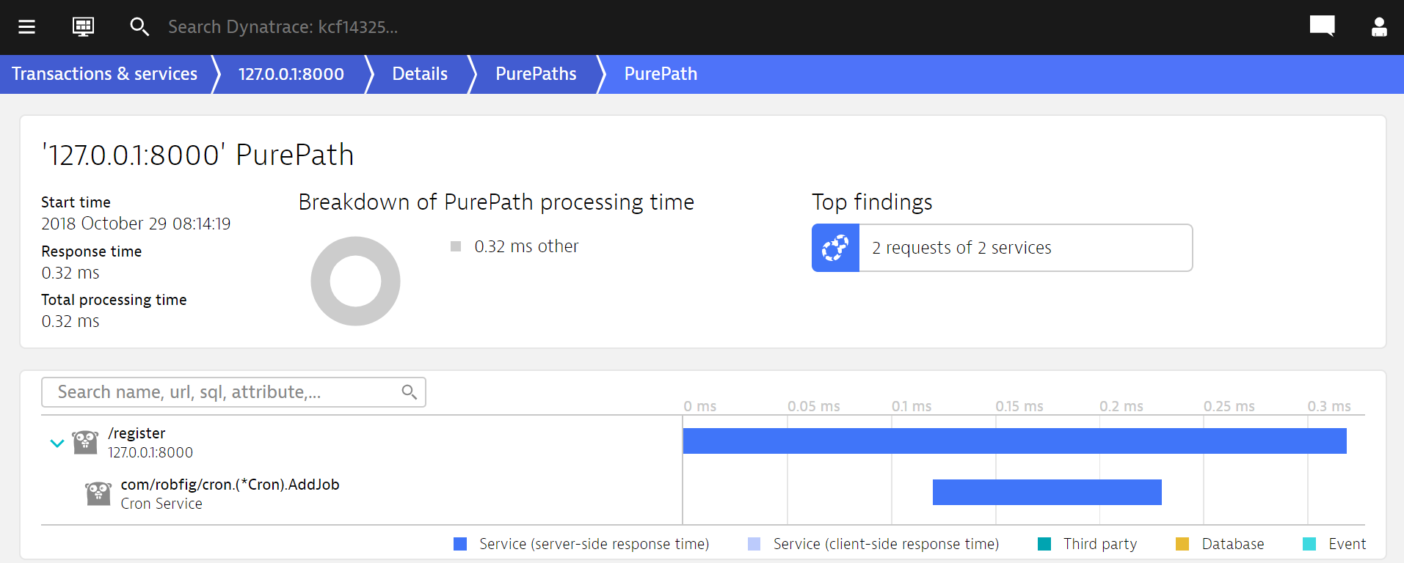Open the 2 requests of 2 services finding
The width and height of the screenshot is (1404, 563).
[x=1002, y=248]
